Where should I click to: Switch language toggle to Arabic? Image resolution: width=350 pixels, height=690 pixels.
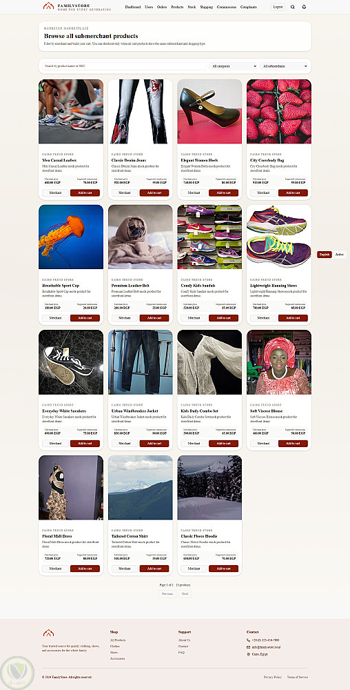340,255
